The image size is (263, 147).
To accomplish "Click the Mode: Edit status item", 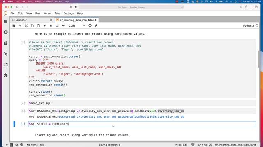I will pos(181,145).
